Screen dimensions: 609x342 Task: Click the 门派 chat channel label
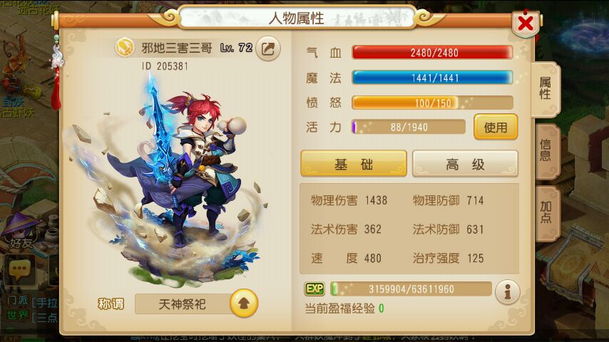click(x=18, y=301)
